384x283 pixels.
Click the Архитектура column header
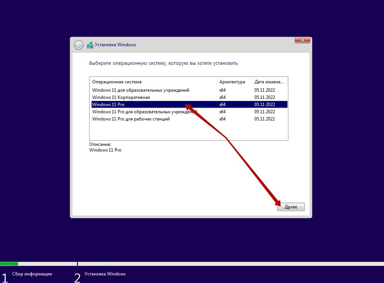pos(234,82)
